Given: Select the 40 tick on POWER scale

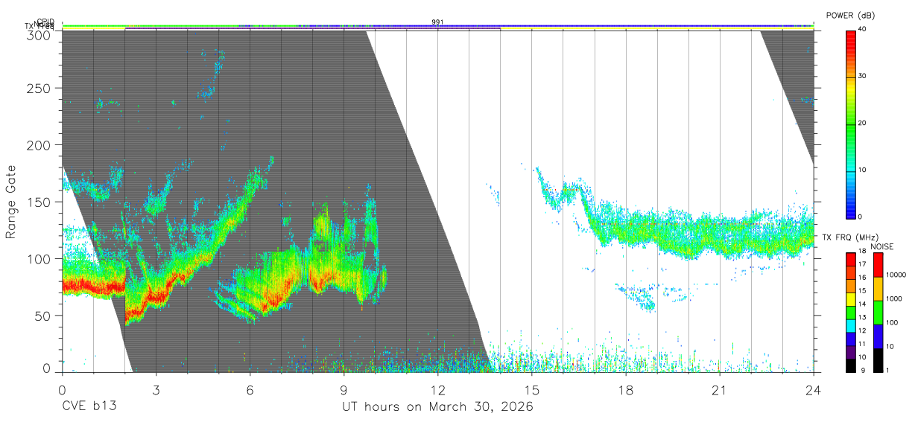Looking at the screenshot, I should point(864,30).
